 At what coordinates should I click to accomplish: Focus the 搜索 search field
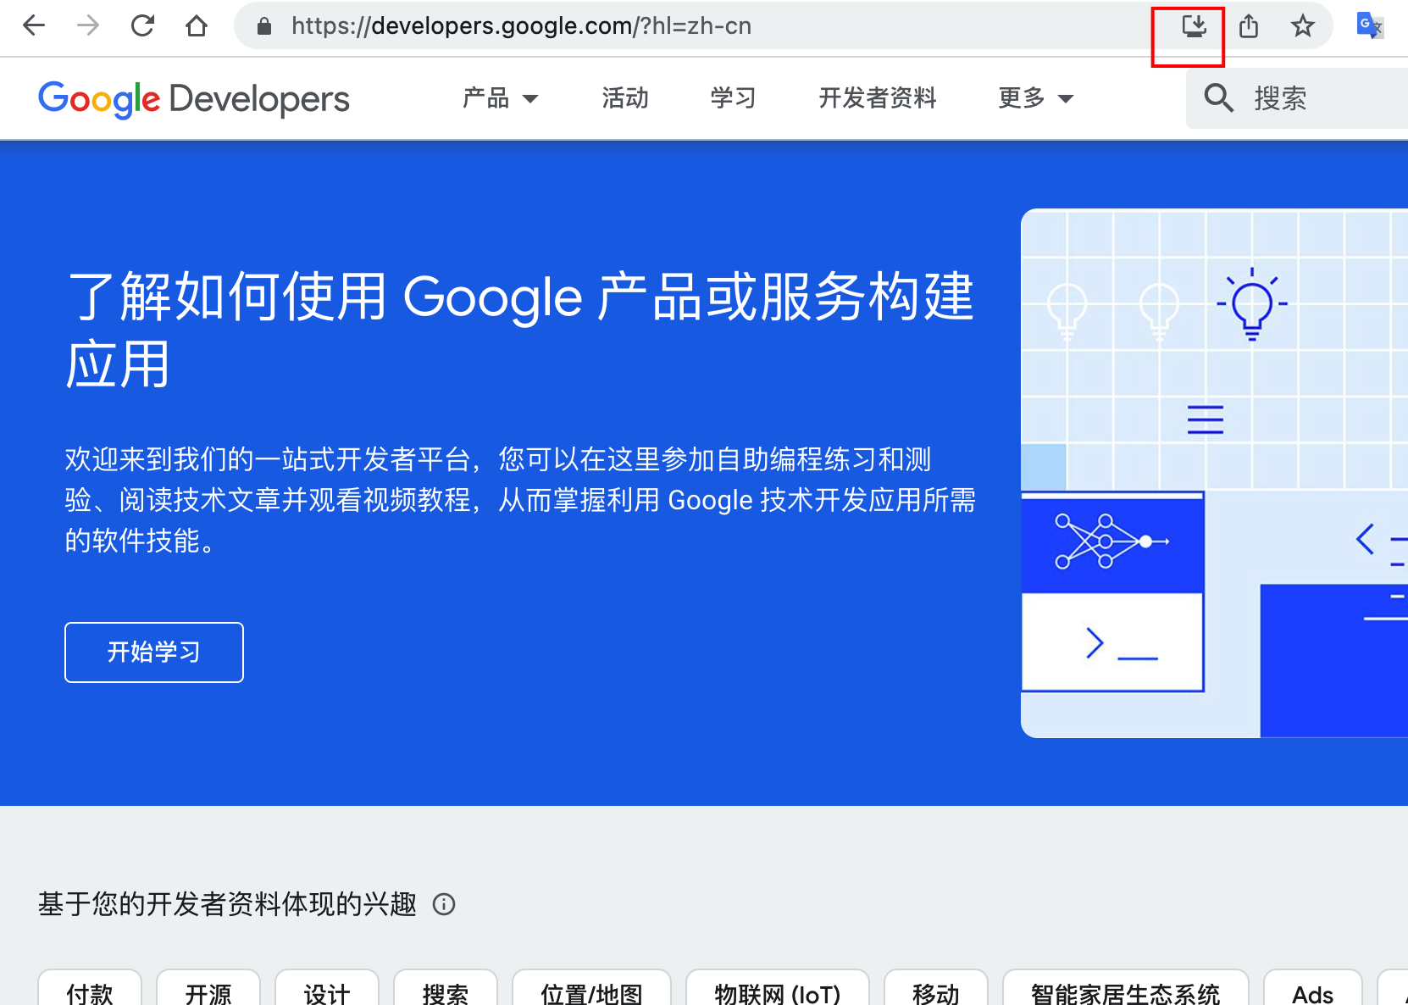click(1297, 98)
